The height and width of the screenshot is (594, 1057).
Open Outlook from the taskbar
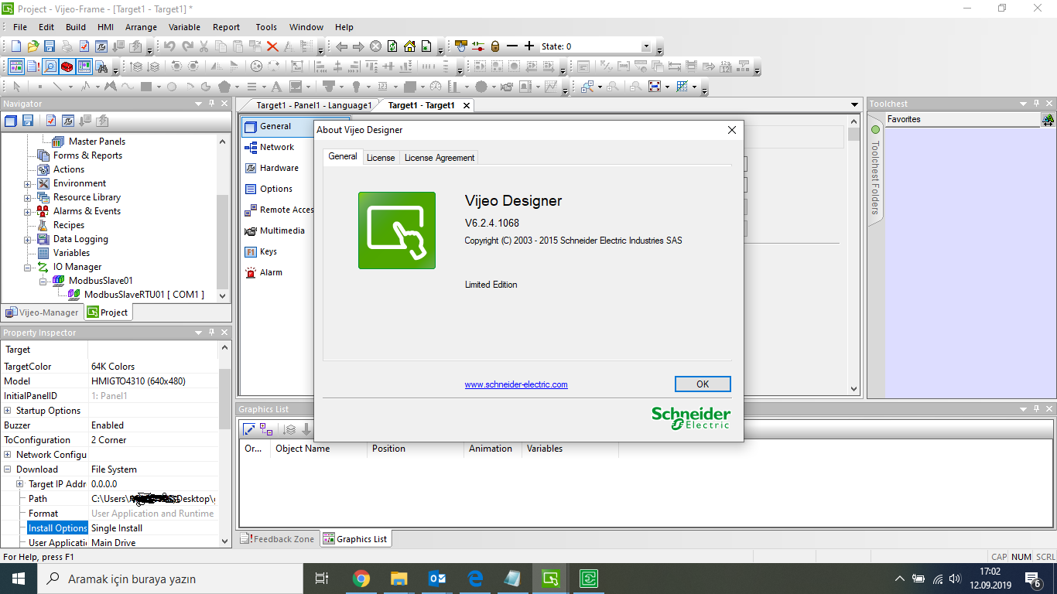tap(436, 579)
